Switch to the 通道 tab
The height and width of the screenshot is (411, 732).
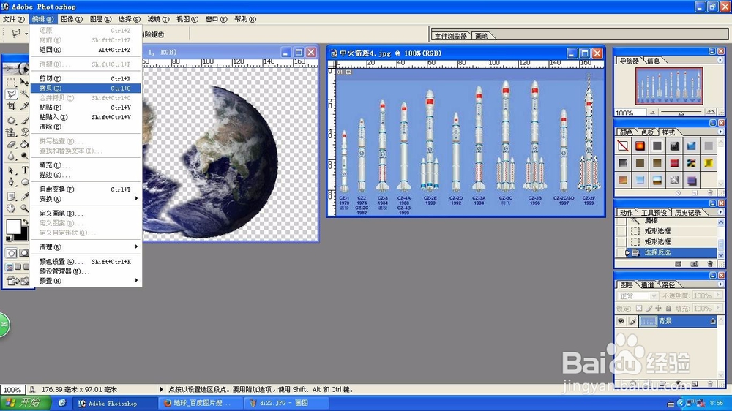click(x=647, y=284)
